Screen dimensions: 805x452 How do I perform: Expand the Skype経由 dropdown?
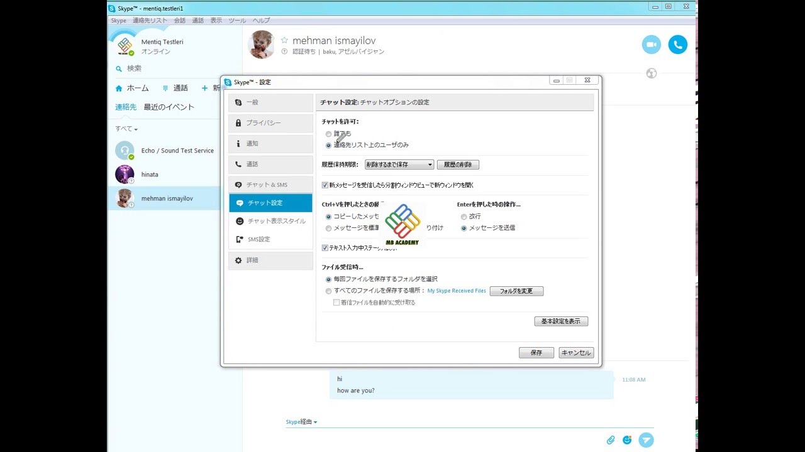point(301,422)
